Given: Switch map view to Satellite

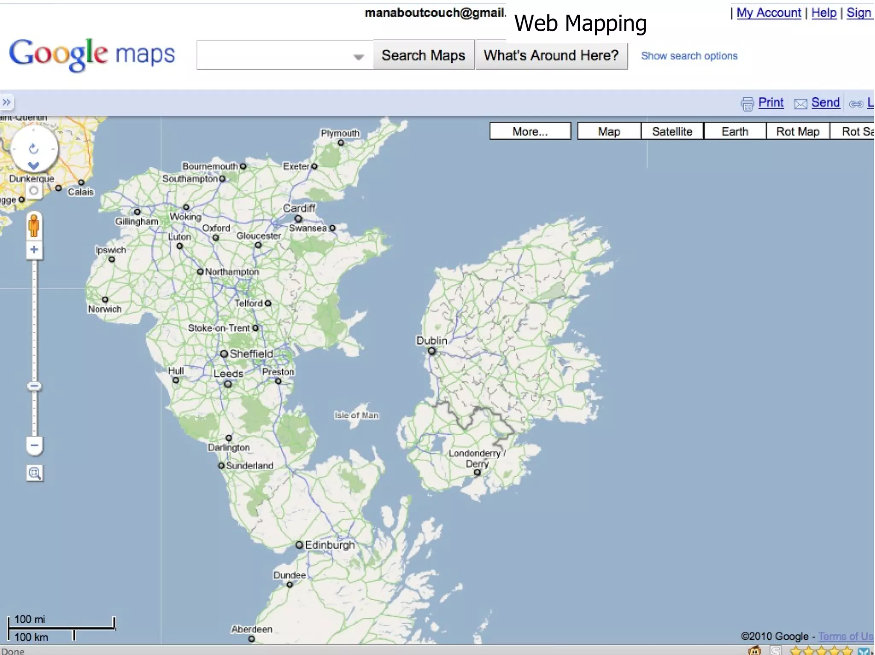Looking at the screenshot, I should (x=672, y=131).
